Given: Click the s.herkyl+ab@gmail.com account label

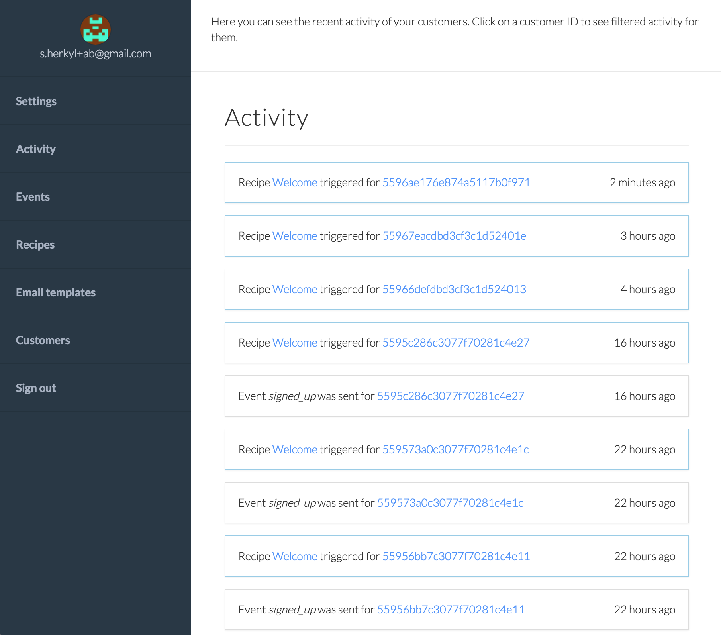Looking at the screenshot, I should point(96,53).
